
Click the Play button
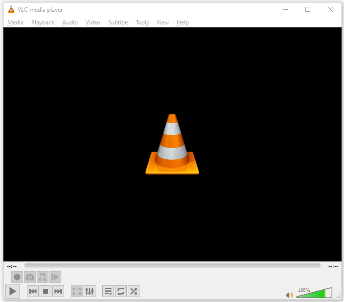coord(13,291)
